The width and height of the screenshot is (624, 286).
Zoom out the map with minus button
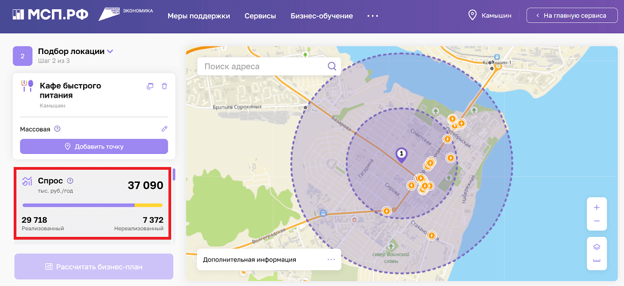(596, 221)
